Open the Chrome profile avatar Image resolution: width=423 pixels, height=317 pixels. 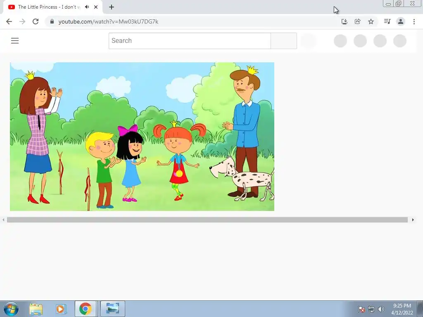click(401, 21)
